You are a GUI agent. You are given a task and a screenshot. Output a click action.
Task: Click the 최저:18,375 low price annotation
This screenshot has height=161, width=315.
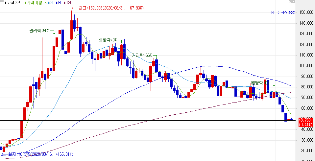pos(37,154)
